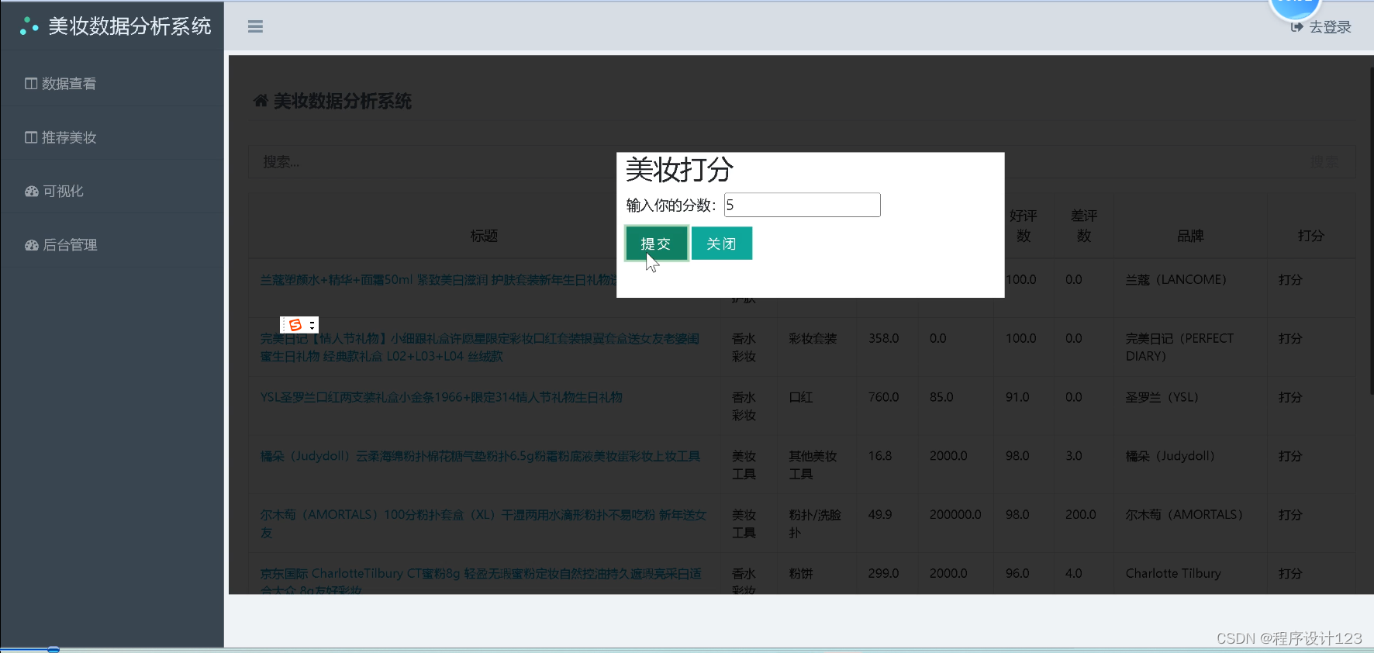Open the 尔木萄 AMORTALS 粉扑套盒 product link
The height and width of the screenshot is (653, 1374).
point(483,523)
